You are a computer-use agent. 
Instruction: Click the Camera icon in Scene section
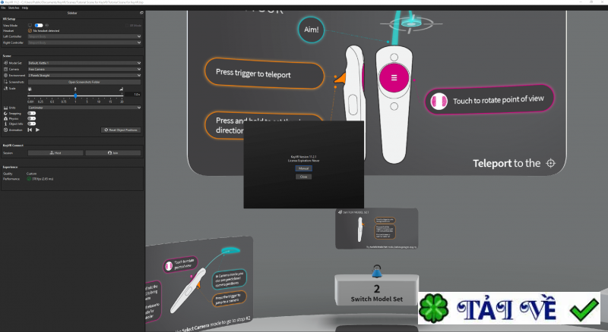point(5,69)
